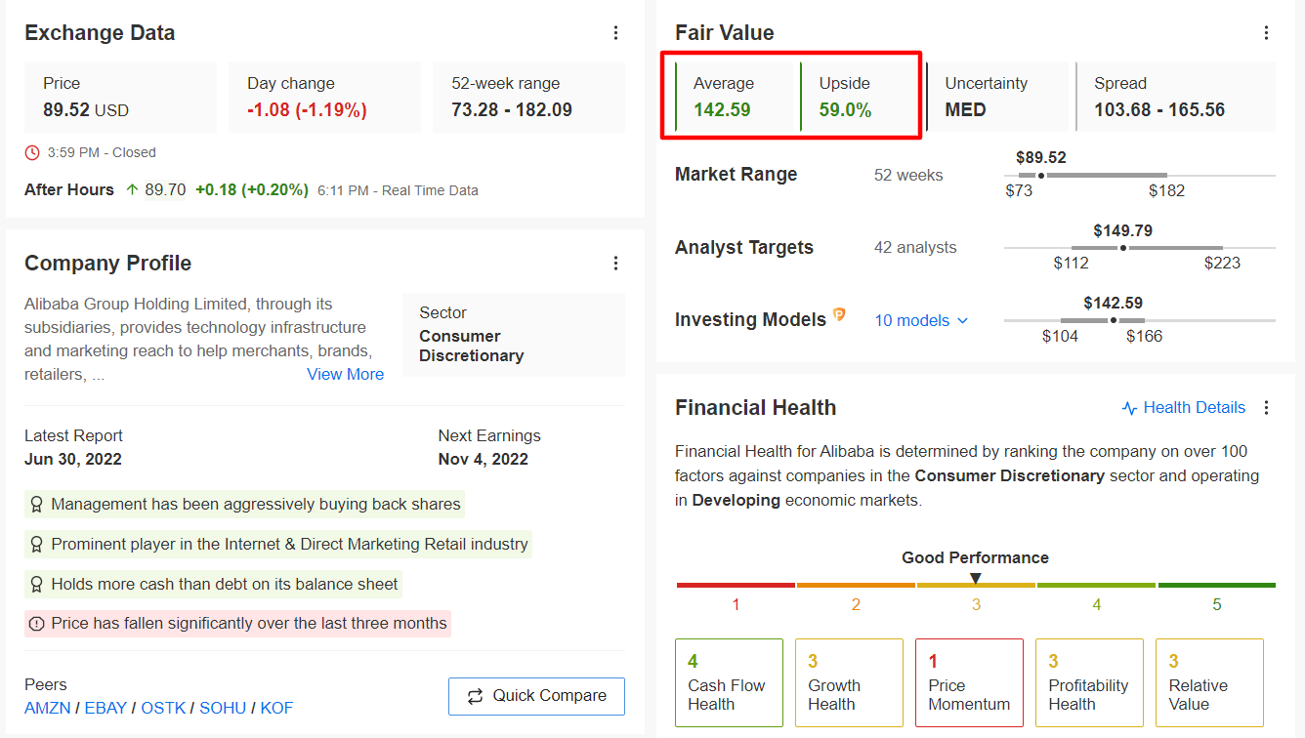Click the InvestingPro badge next to Investing Models

point(838,315)
